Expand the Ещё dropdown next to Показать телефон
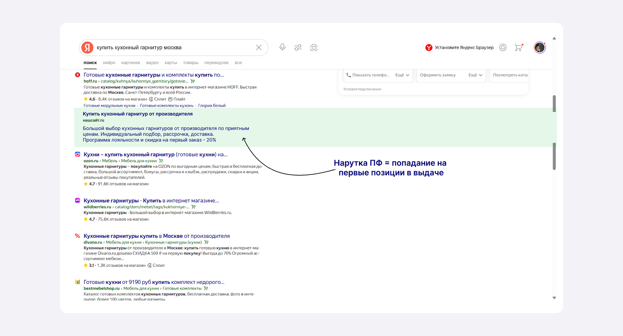The height and width of the screenshot is (336, 623). tap(402, 75)
